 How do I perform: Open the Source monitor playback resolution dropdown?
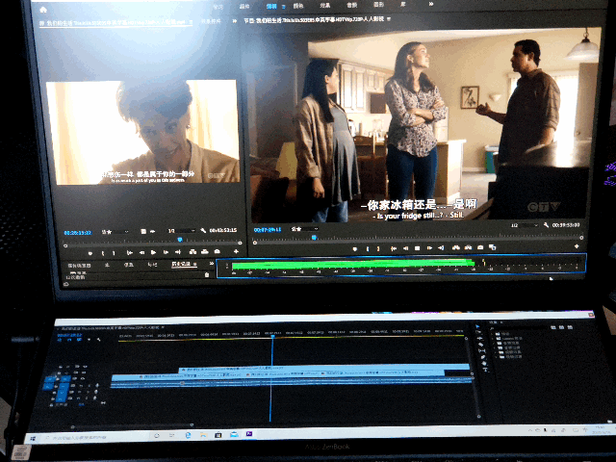click(x=182, y=231)
